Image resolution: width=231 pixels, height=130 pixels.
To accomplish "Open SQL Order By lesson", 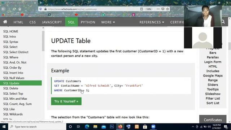I will tap(12, 68).
